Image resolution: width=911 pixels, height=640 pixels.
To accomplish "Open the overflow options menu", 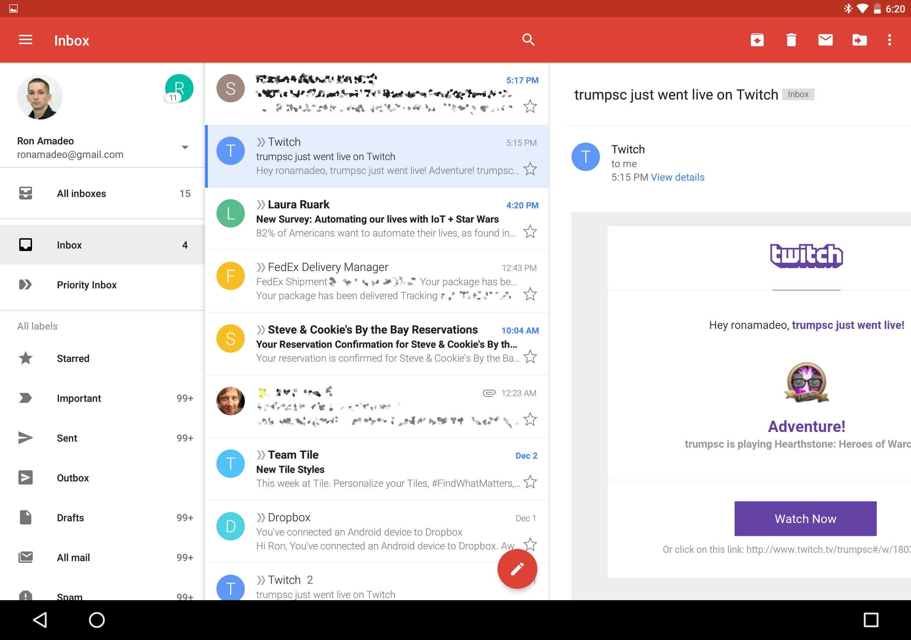I will pos(890,40).
